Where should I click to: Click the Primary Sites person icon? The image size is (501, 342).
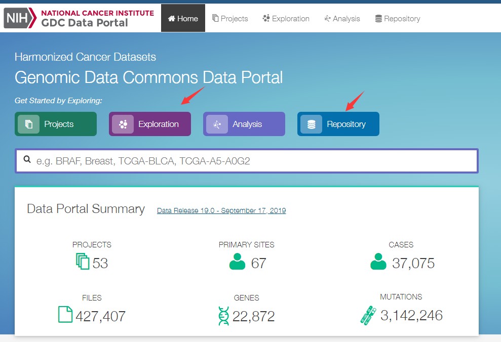point(237,262)
